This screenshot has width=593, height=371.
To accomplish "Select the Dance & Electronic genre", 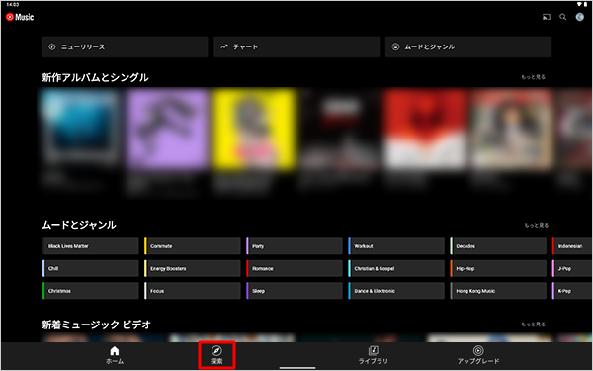I will 396,291.
